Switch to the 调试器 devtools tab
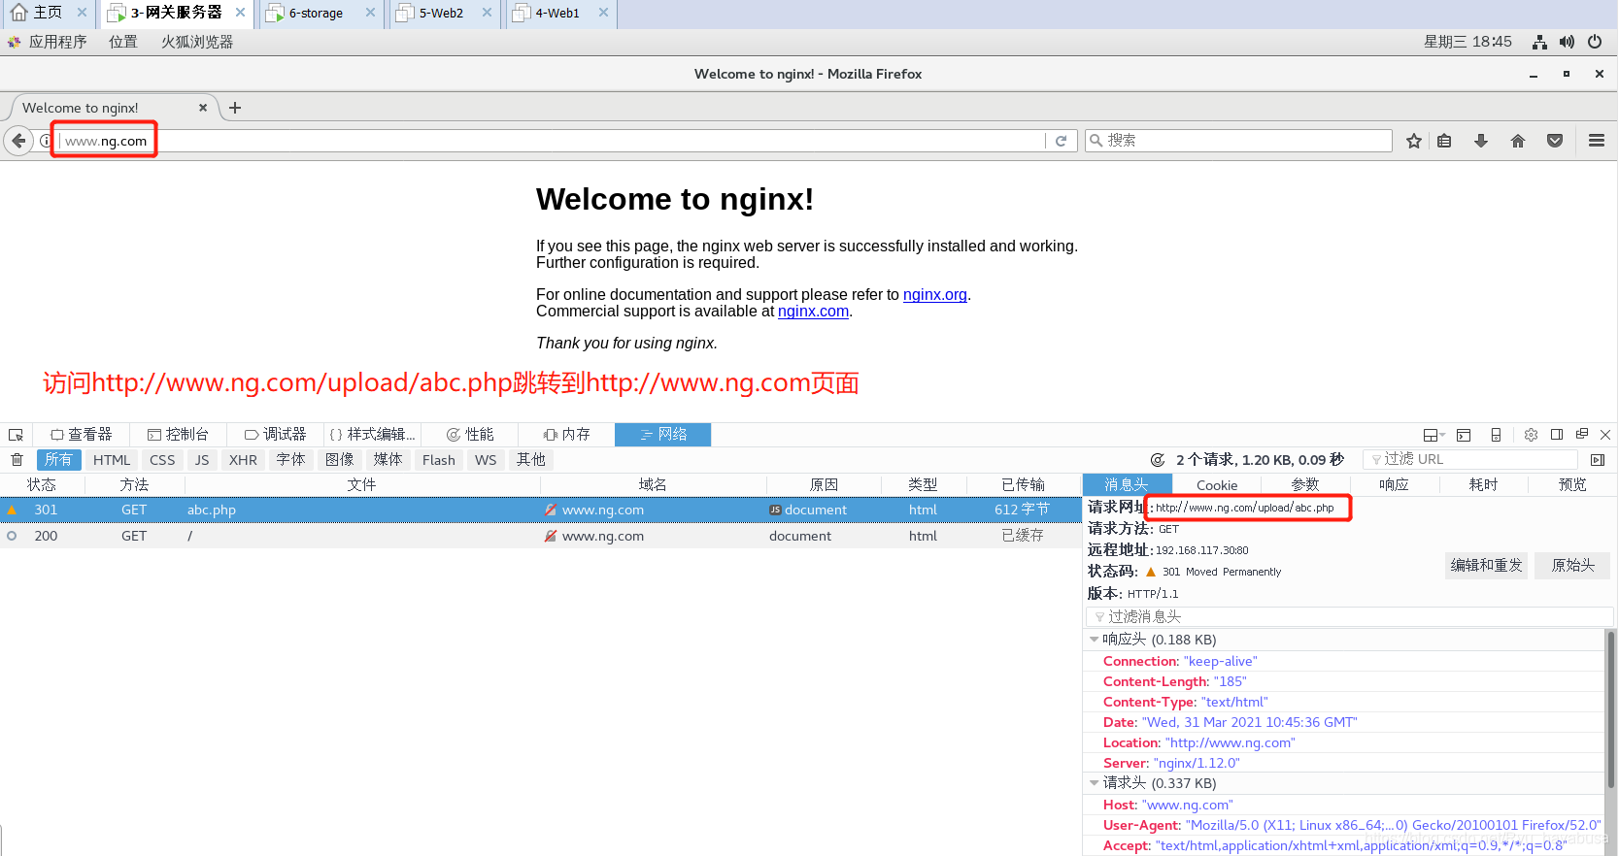This screenshot has width=1619, height=856. [275, 435]
